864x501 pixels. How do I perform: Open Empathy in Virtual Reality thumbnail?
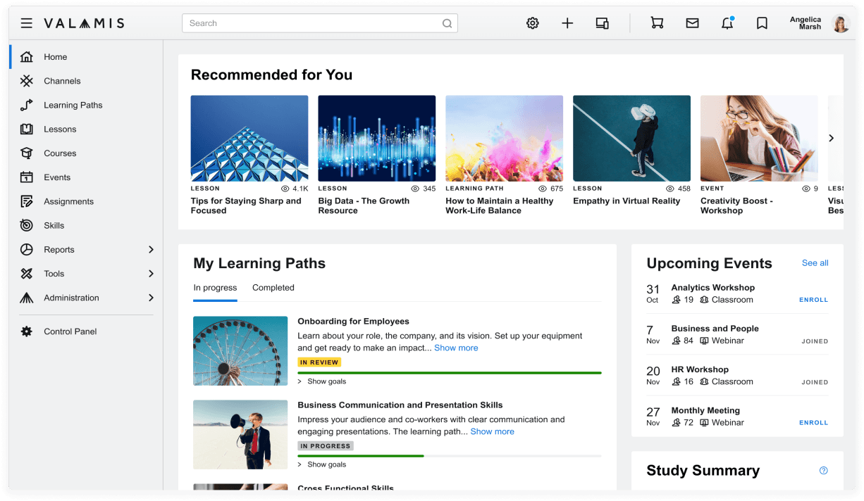(x=631, y=139)
